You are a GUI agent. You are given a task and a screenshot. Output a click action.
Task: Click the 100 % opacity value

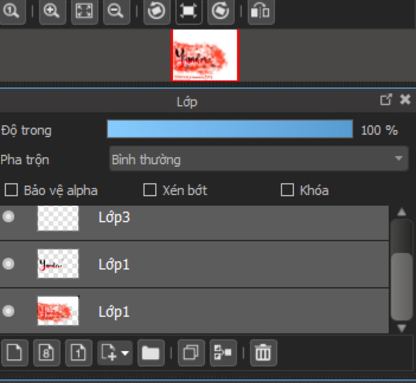click(x=379, y=130)
